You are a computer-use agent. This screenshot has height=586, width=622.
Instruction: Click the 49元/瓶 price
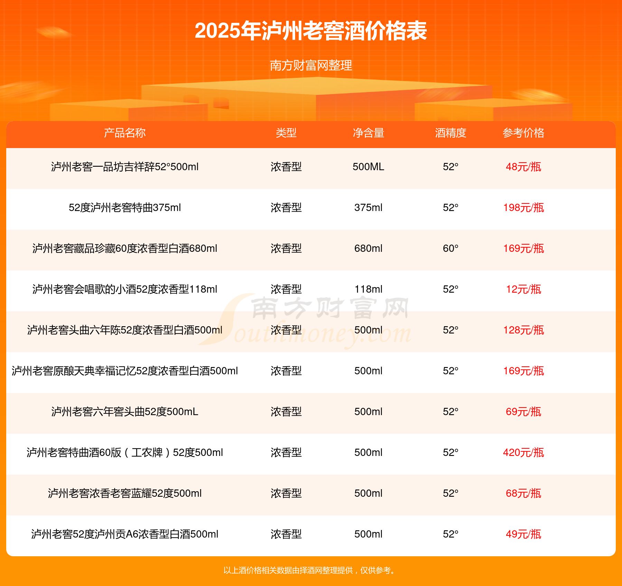[x=524, y=534]
